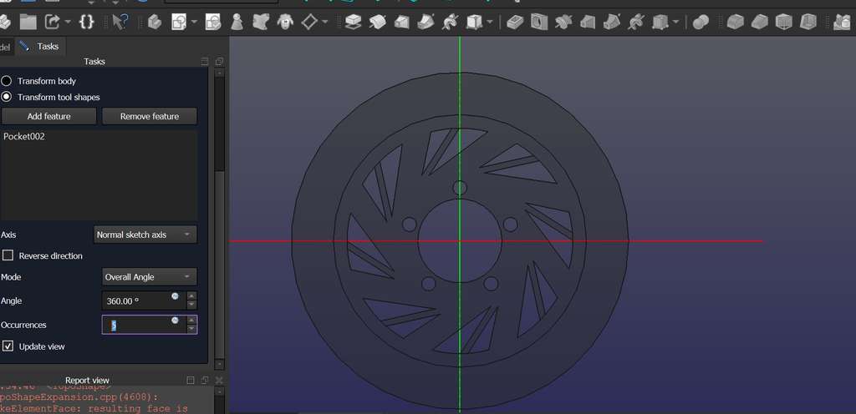The height and width of the screenshot is (414, 856).
Task: Float the Report view panel
Action: pos(205,381)
